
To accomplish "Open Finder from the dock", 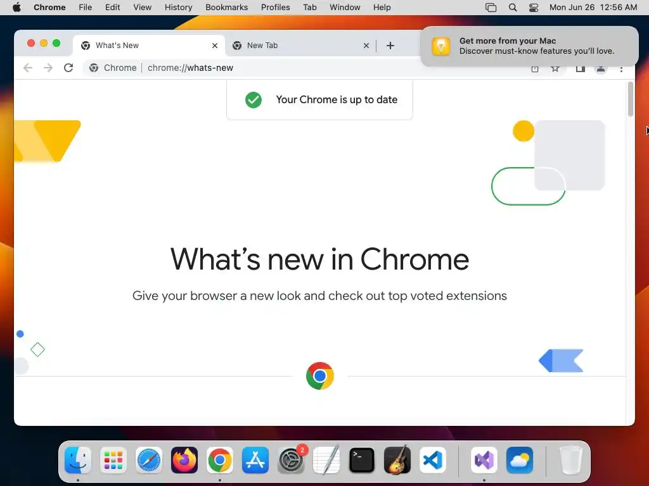I will [78, 460].
